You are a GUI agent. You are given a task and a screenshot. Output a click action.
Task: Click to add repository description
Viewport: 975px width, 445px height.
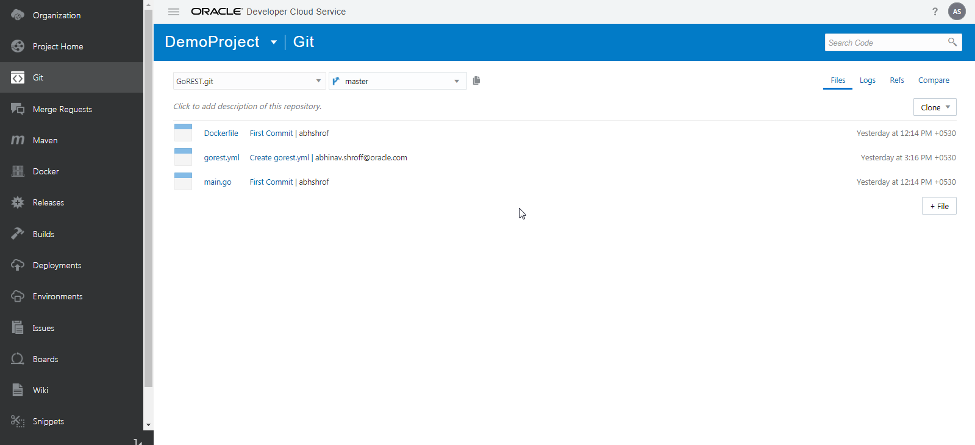pyautogui.click(x=248, y=106)
